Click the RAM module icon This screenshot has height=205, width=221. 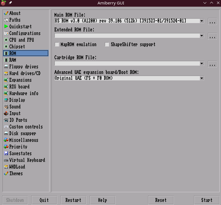(x=6, y=60)
